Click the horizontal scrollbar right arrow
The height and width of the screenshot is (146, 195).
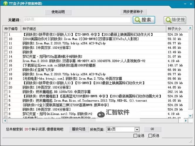186,121
